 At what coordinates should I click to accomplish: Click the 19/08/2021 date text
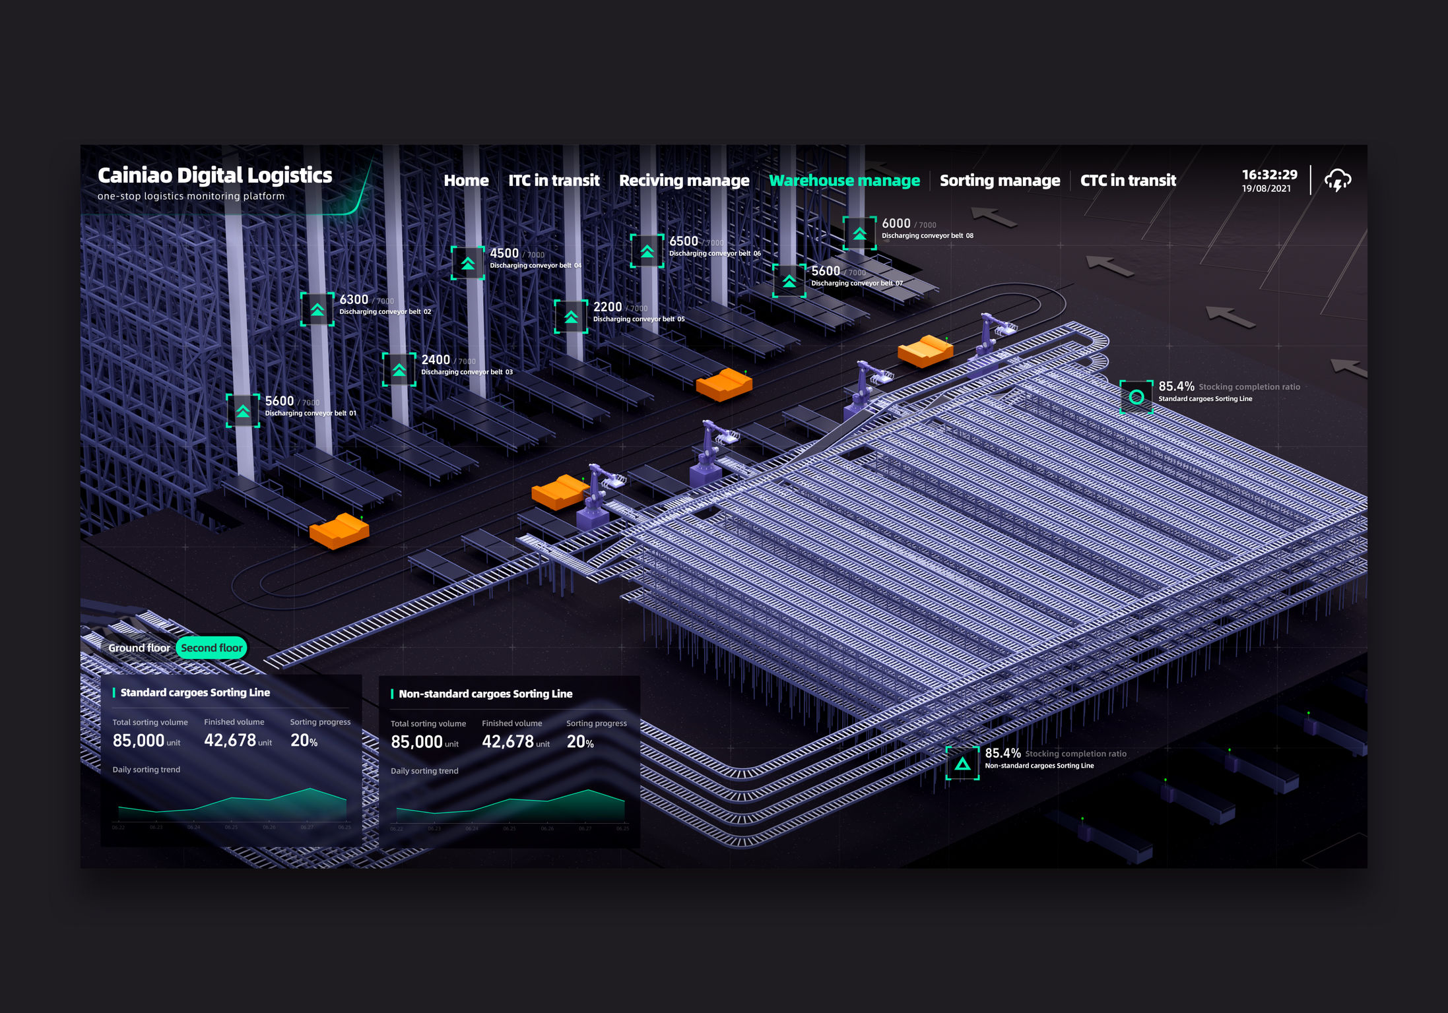pyautogui.click(x=1266, y=189)
